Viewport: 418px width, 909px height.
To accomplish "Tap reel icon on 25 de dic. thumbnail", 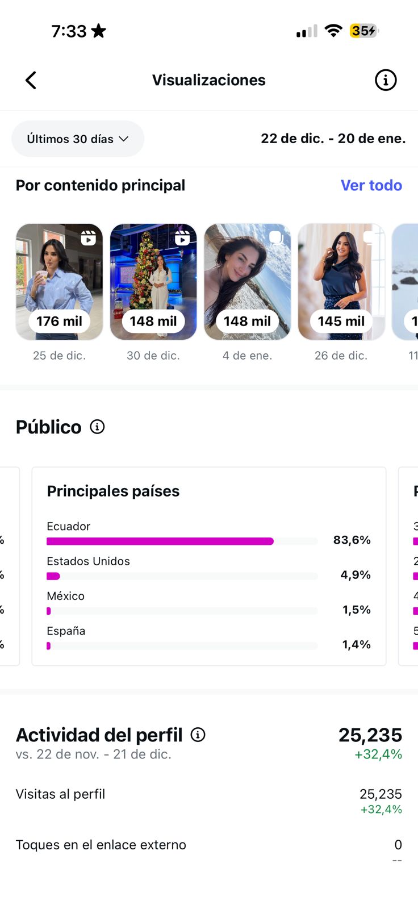I will [x=88, y=238].
